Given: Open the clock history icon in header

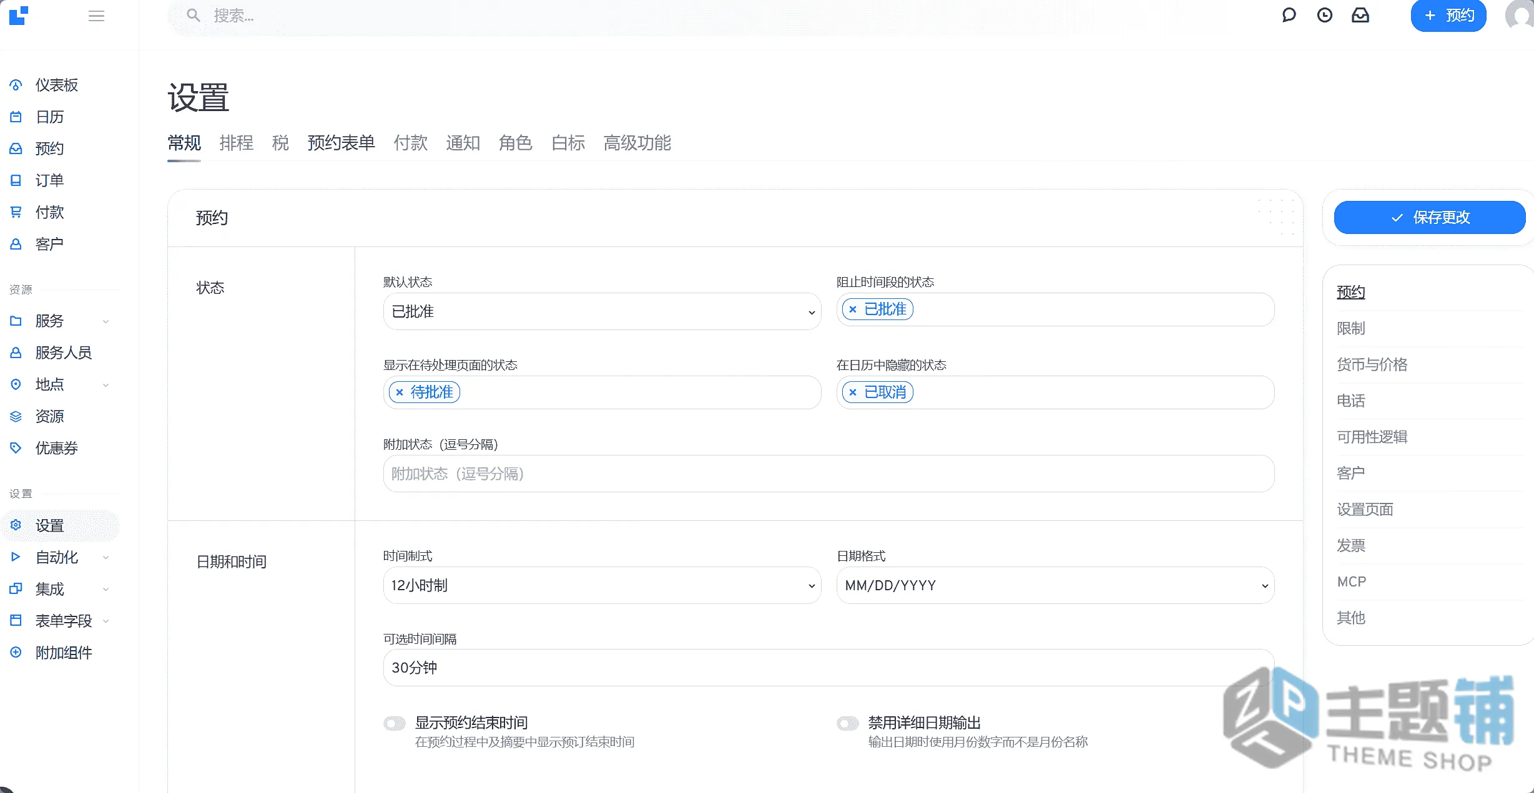Looking at the screenshot, I should point(1324,15).
